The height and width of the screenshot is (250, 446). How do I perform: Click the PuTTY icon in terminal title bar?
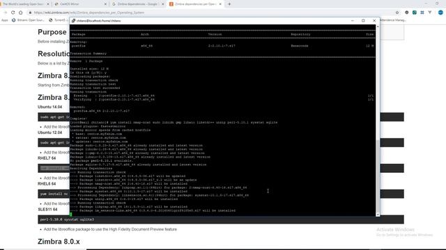point(73,21)
